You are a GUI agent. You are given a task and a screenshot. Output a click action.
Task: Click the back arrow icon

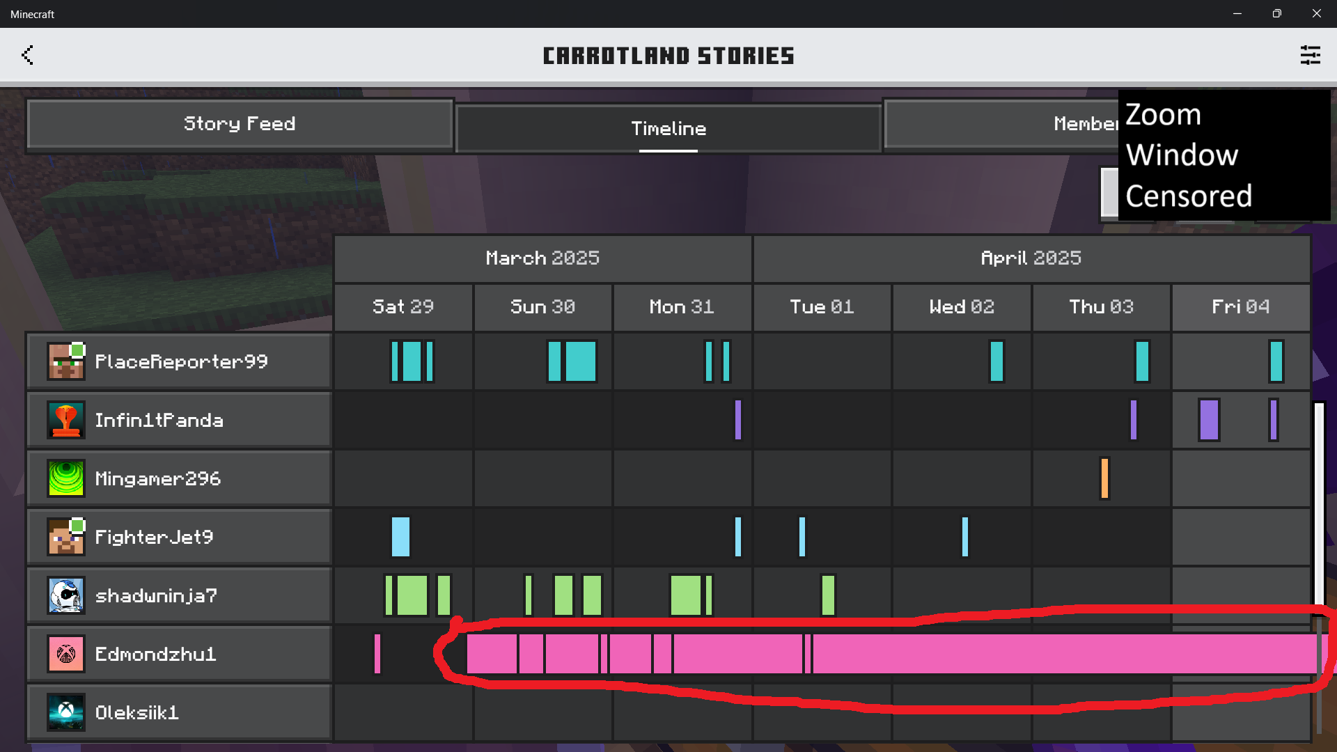point(27,55)
